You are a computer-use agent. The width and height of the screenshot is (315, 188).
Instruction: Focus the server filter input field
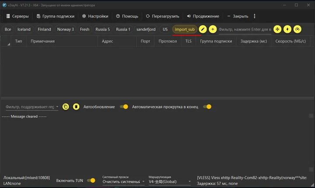pyautogui.click(x=245, y=30)
